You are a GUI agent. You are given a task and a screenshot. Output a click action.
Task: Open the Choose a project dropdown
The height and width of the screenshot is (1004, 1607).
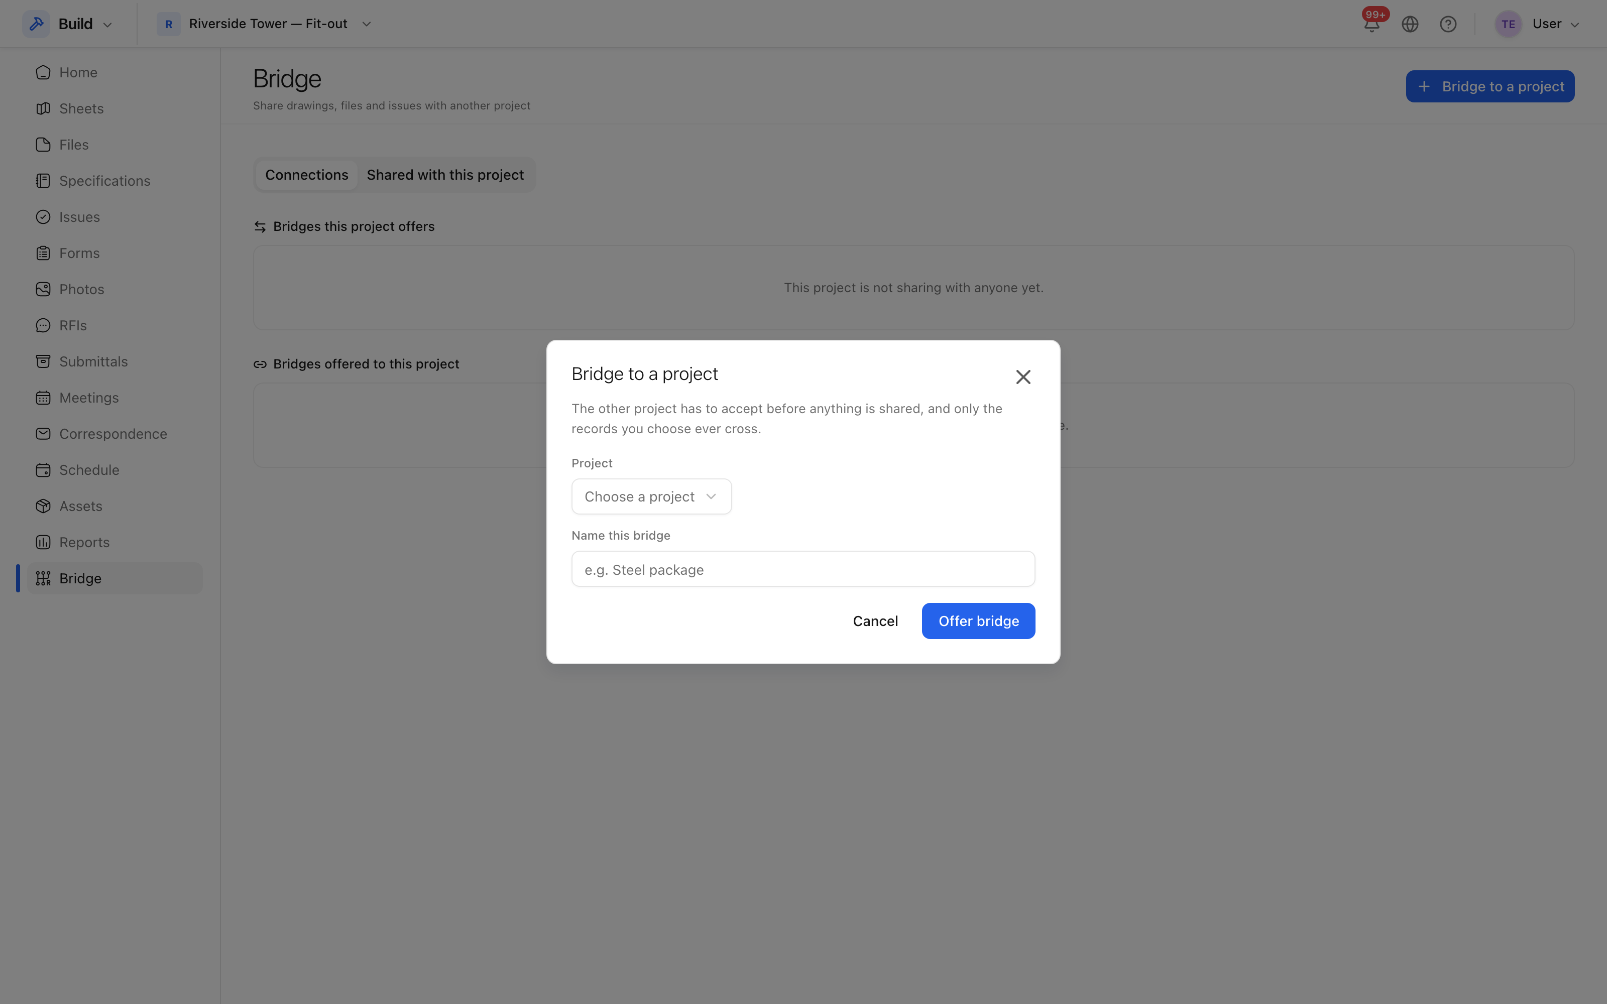[651, 496]
